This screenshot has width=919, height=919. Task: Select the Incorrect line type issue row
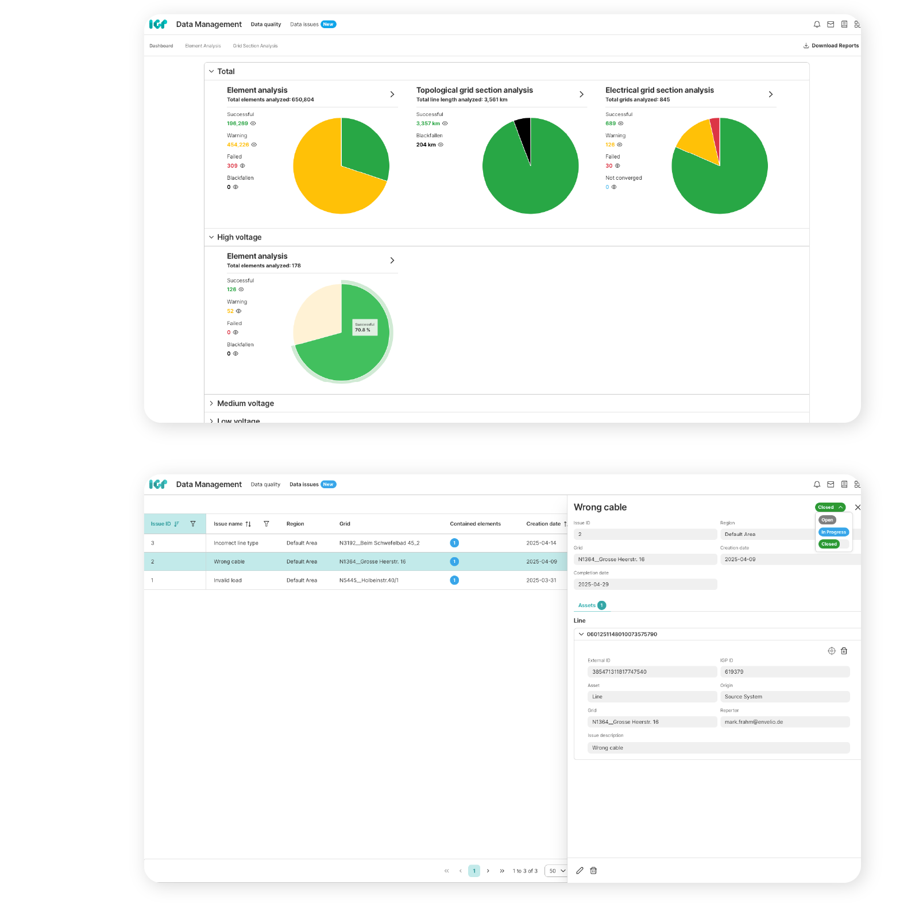point(356,543)
